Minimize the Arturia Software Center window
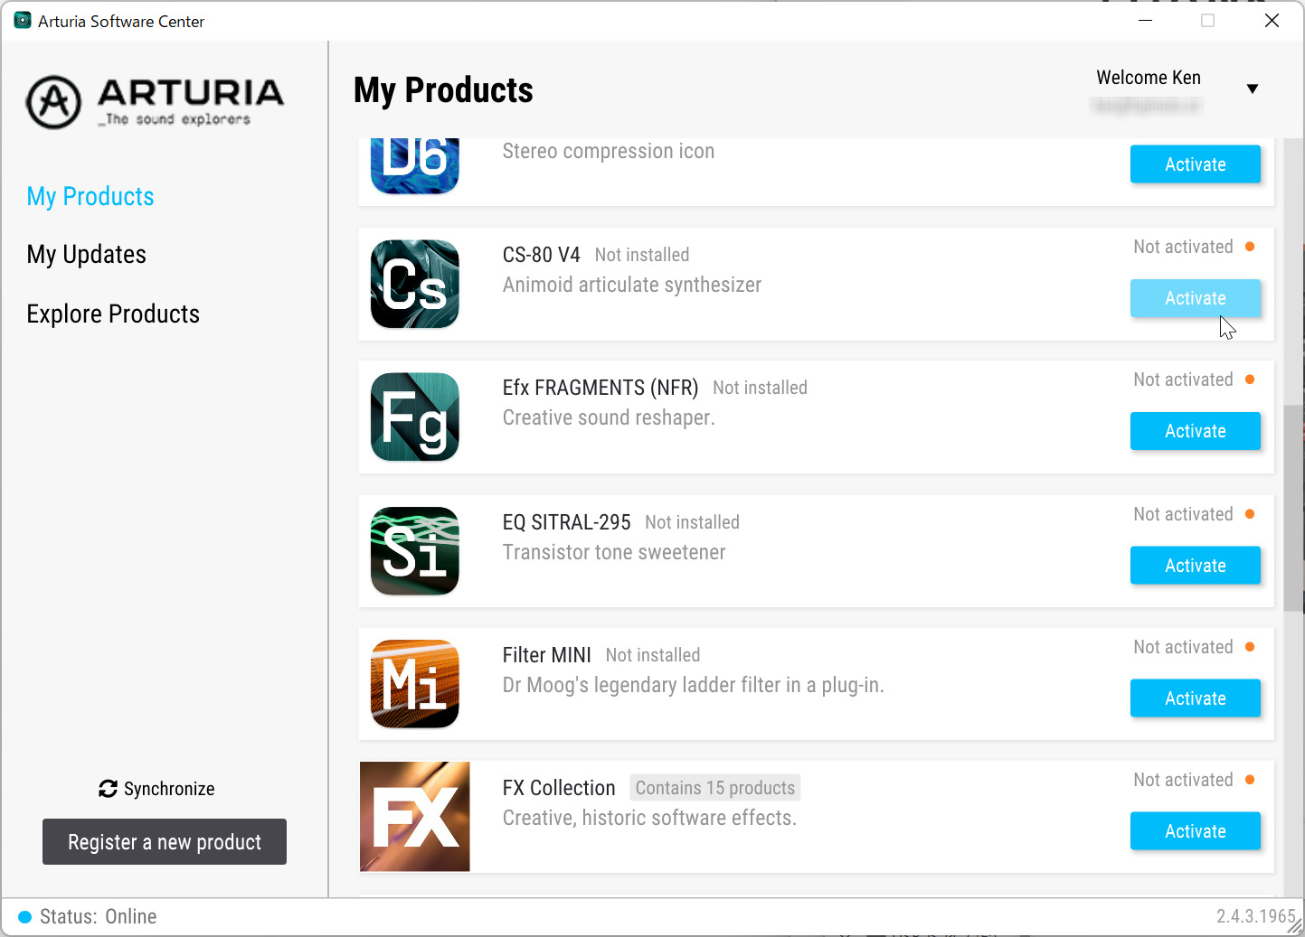 [x=1145, y=20]
